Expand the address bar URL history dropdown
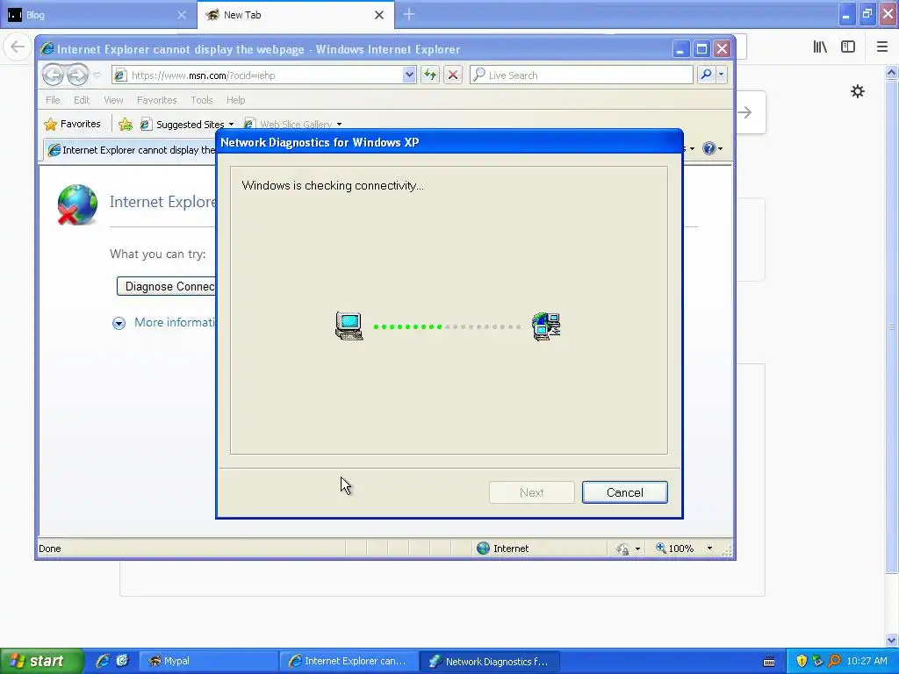 coord(409,75)
